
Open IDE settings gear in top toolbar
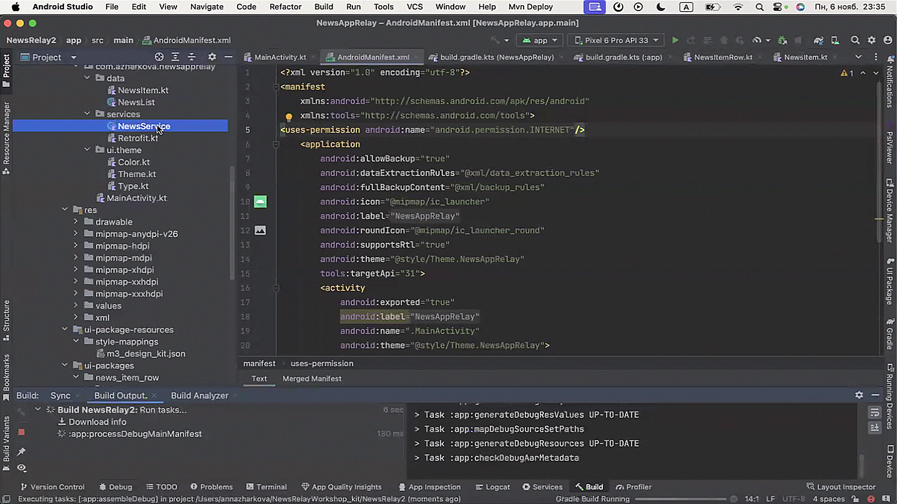coord(871,40)
